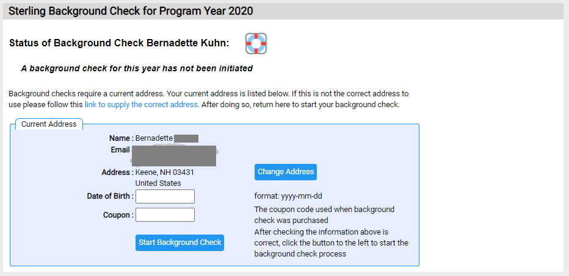Click the Change Address button

pos(286,172)
